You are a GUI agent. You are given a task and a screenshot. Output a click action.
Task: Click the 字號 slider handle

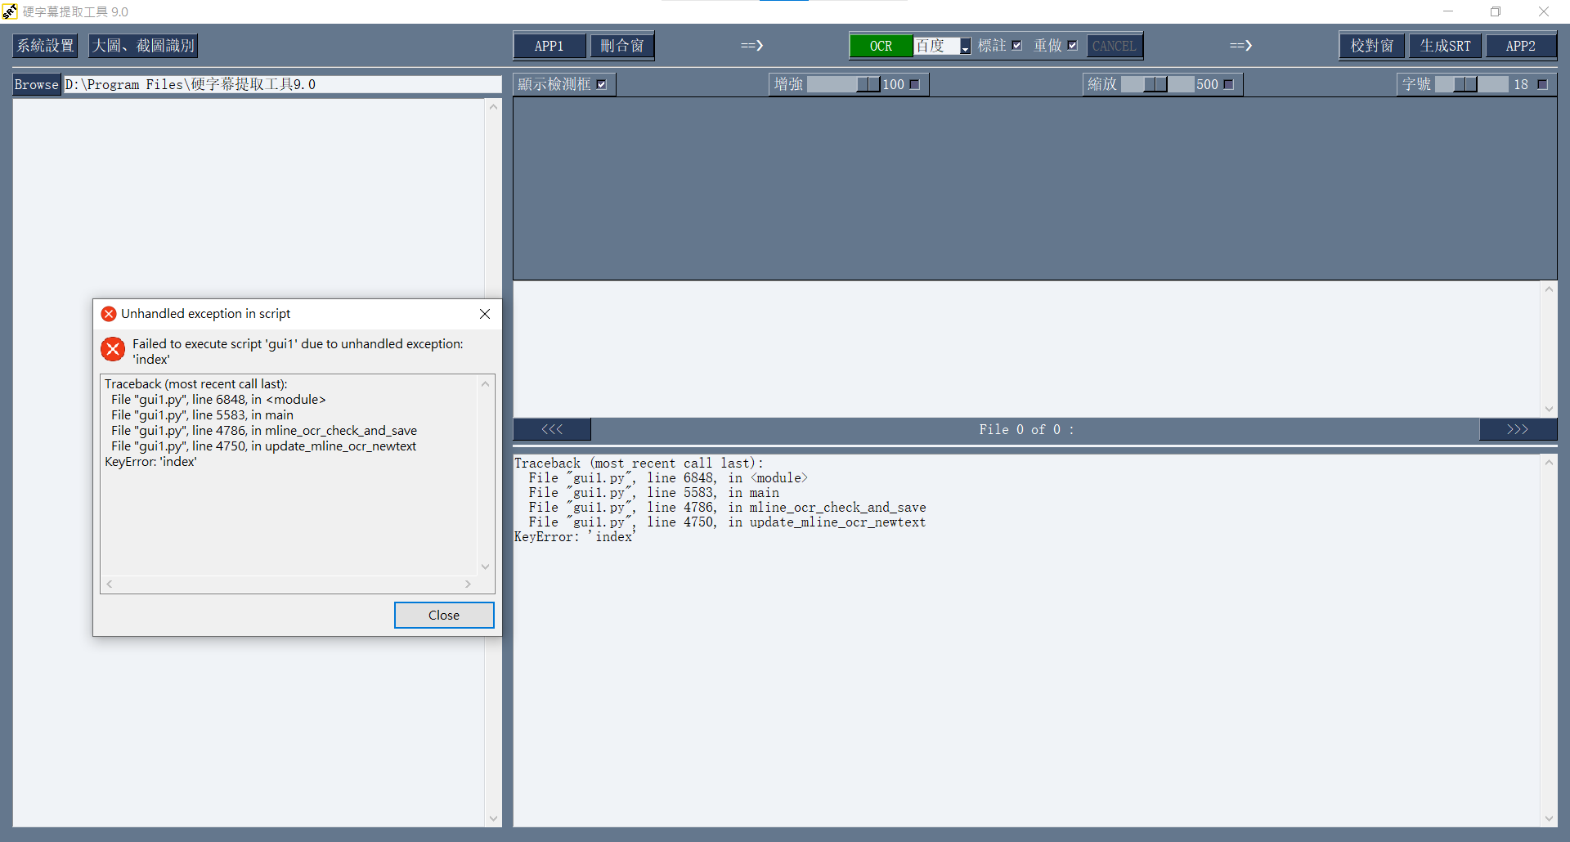(1465, 84)
